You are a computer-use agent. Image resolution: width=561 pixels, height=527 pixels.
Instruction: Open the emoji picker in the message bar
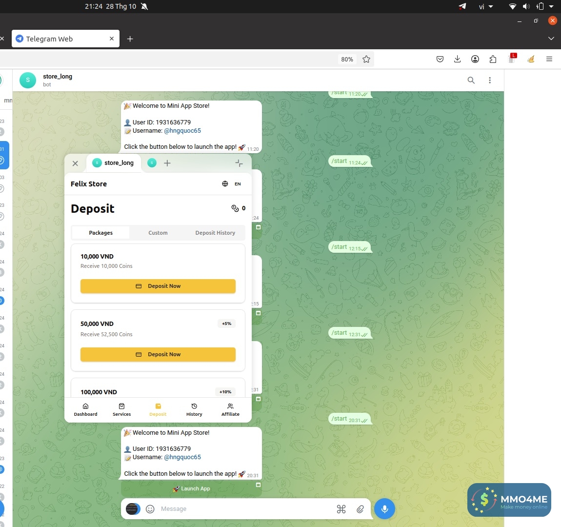click(150, 508)
